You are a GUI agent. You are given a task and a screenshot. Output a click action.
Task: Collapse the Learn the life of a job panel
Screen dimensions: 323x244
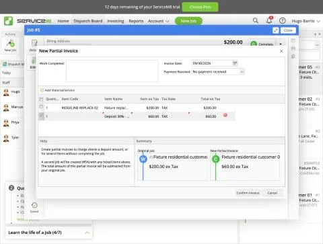pos(87,233)
